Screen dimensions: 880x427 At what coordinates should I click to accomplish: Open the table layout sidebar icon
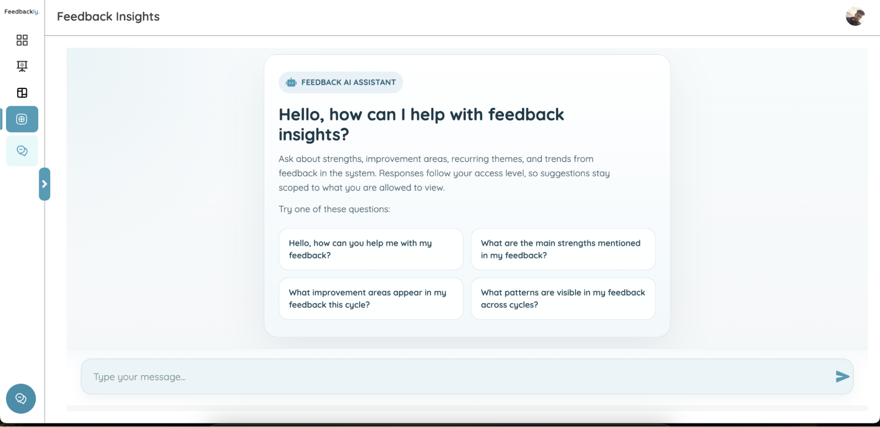coord(22,92)
